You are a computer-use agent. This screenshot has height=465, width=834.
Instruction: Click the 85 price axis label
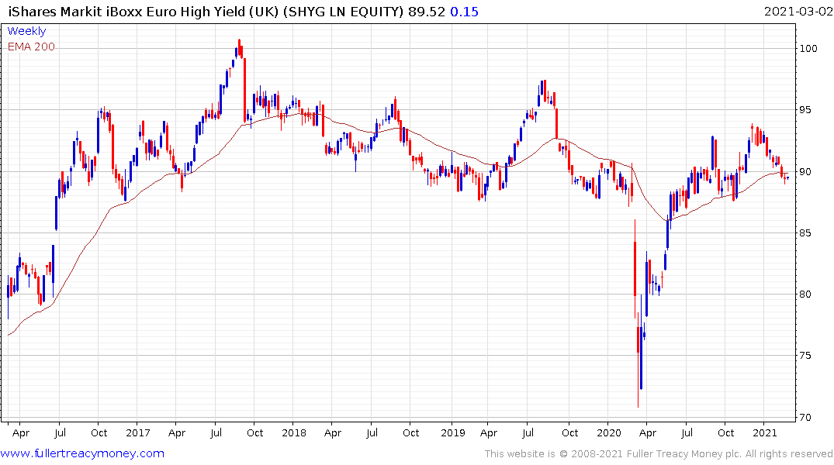(x=805, y=232)
